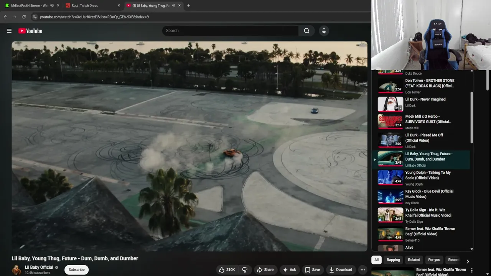Close the Rust Twitch Drops tab
Screen dimensions: 491x276
coord(119,5)
